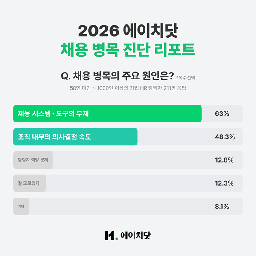Select the 잘 모르겠다 bar
This screenshot has height=256, width=256.
(29, 183)
